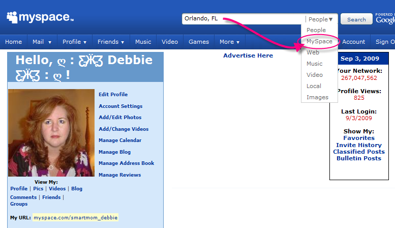Choose Web in the search dropdown list
395x228 pixels.
click(313, 52)
